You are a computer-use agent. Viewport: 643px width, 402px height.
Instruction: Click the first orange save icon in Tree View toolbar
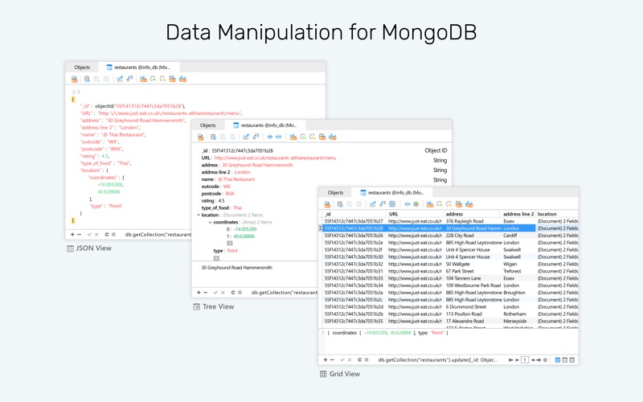click(x=200, y=137)
